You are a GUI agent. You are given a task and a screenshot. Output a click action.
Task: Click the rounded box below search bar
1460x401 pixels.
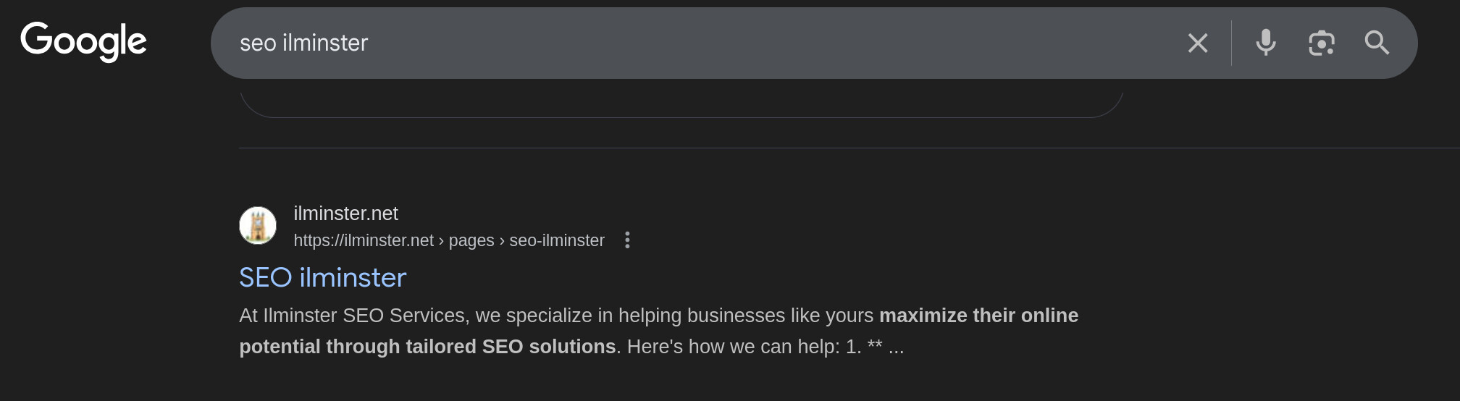point(681,106)
